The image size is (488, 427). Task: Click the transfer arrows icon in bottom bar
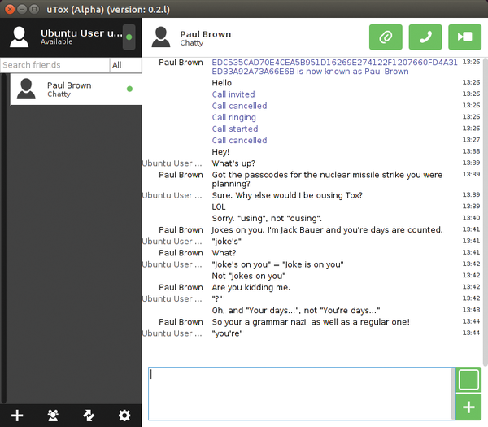point(89,416)
